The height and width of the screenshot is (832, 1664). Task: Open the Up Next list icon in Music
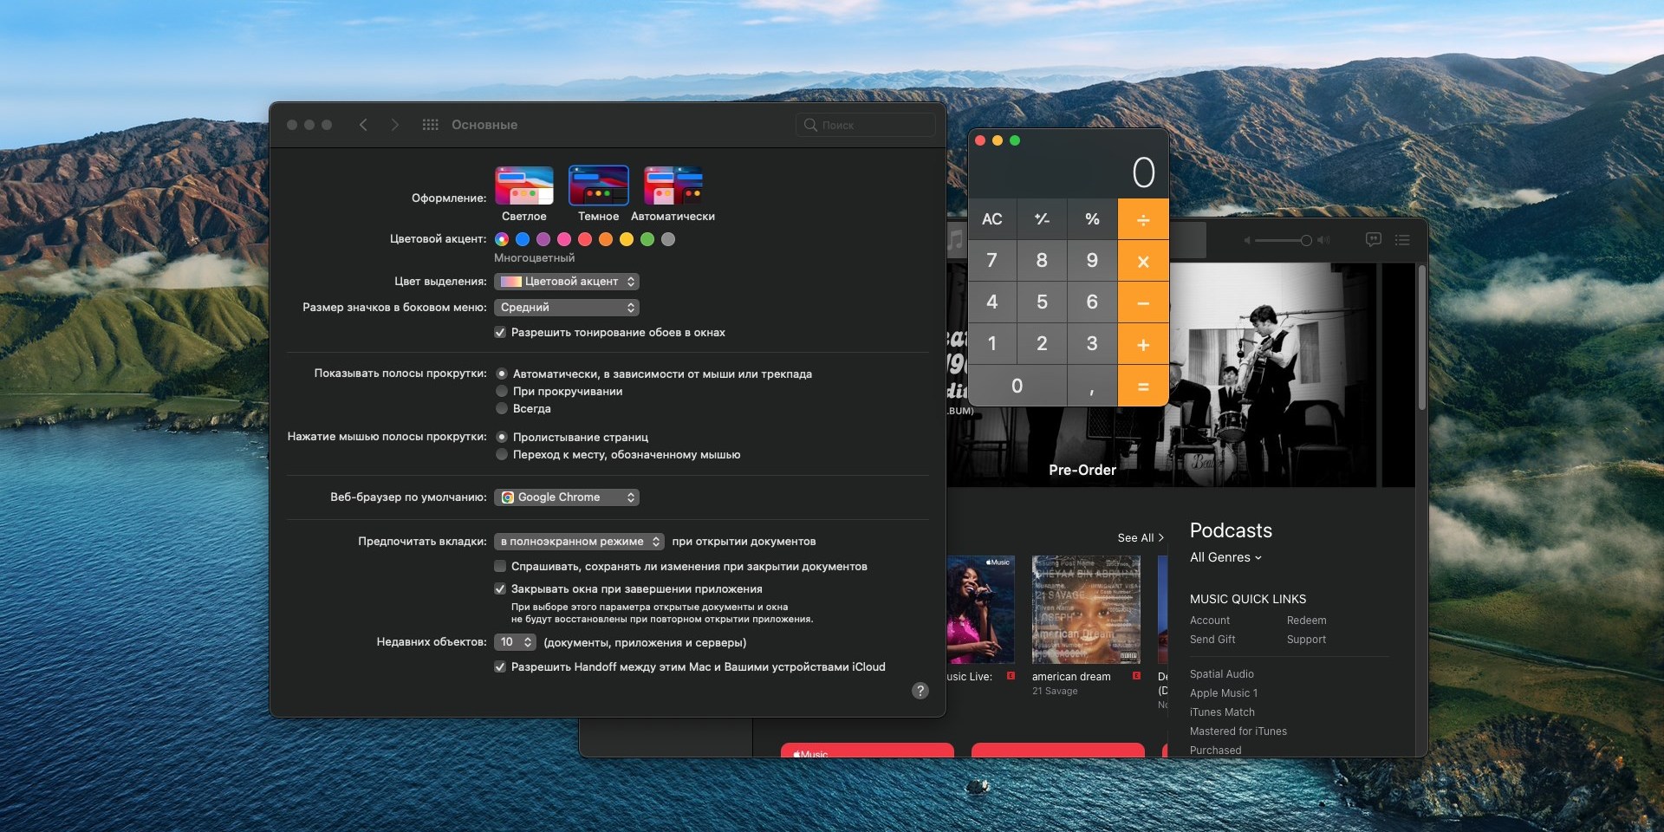[1402, 240]
